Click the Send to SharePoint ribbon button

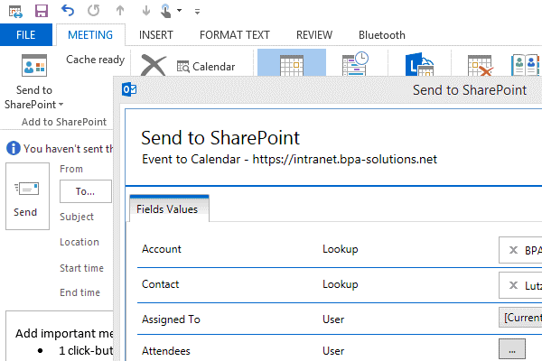click(34, 81)
